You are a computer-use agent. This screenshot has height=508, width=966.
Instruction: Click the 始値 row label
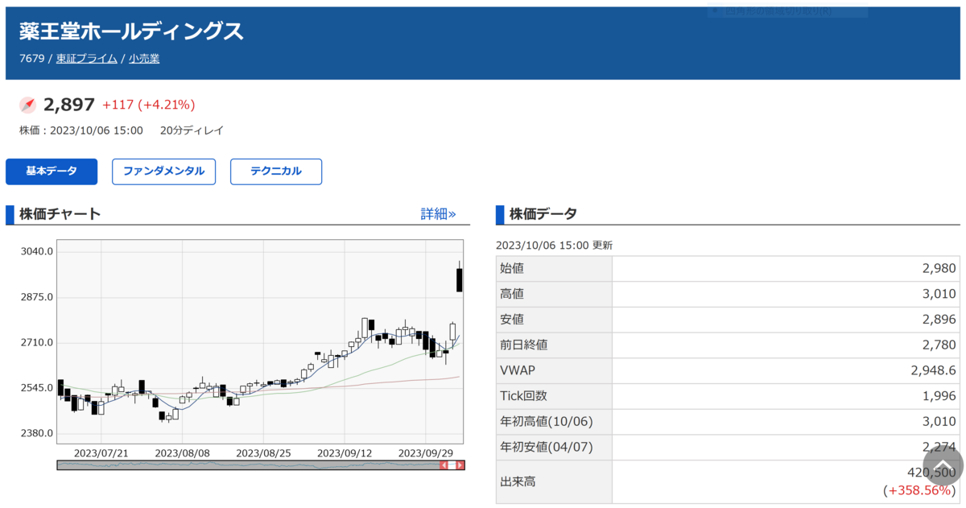tap(512, 269)
